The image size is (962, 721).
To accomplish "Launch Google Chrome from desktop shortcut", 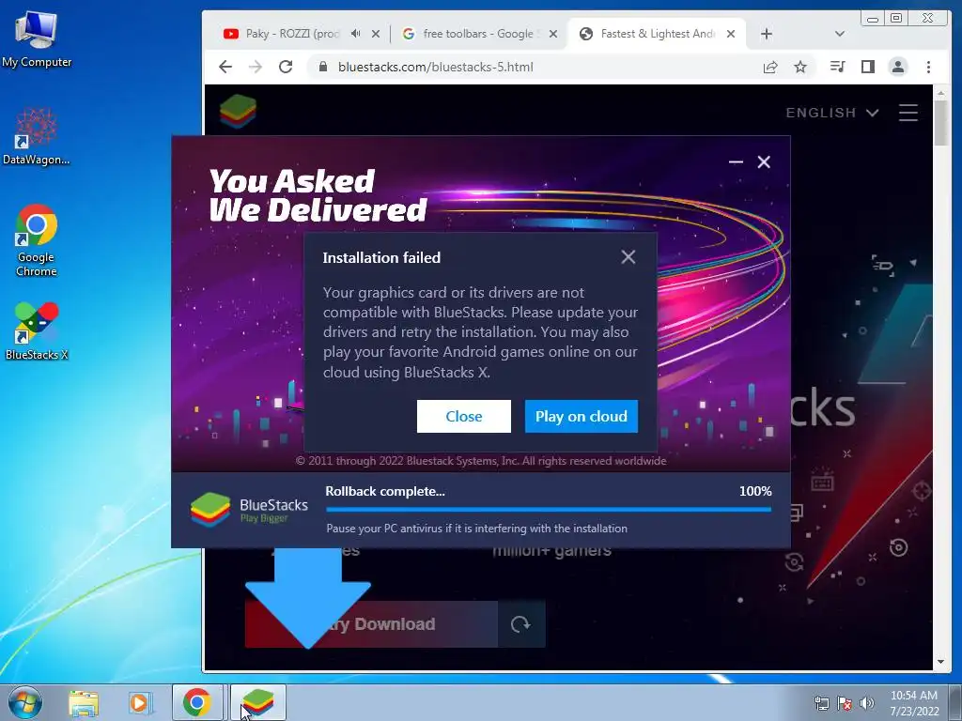I will click(37, 240).
